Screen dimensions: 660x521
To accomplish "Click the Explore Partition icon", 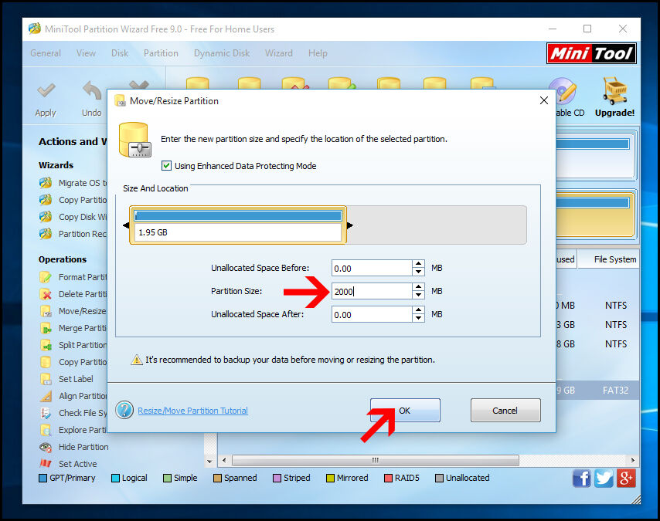I will 46,430.
